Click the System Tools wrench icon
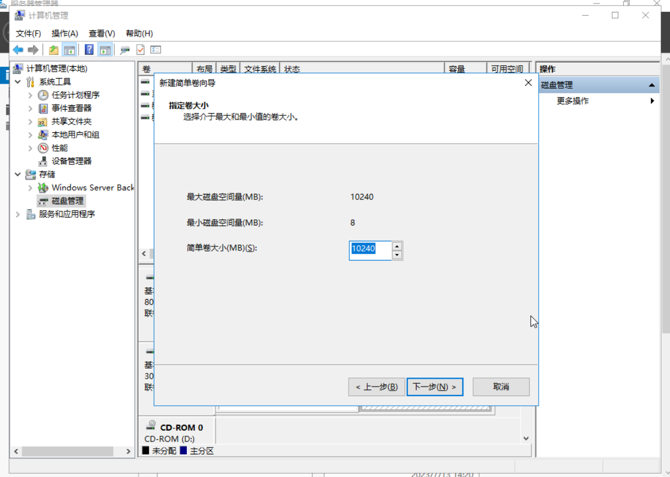 pyautogui.click(x=31, y=81)
